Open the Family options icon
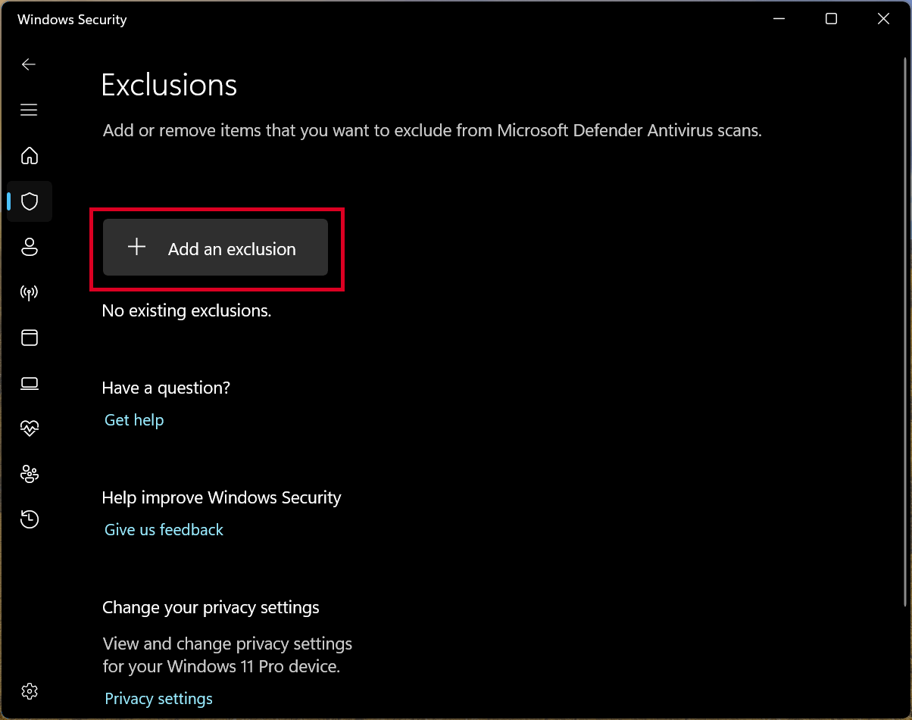 point(29,473)
